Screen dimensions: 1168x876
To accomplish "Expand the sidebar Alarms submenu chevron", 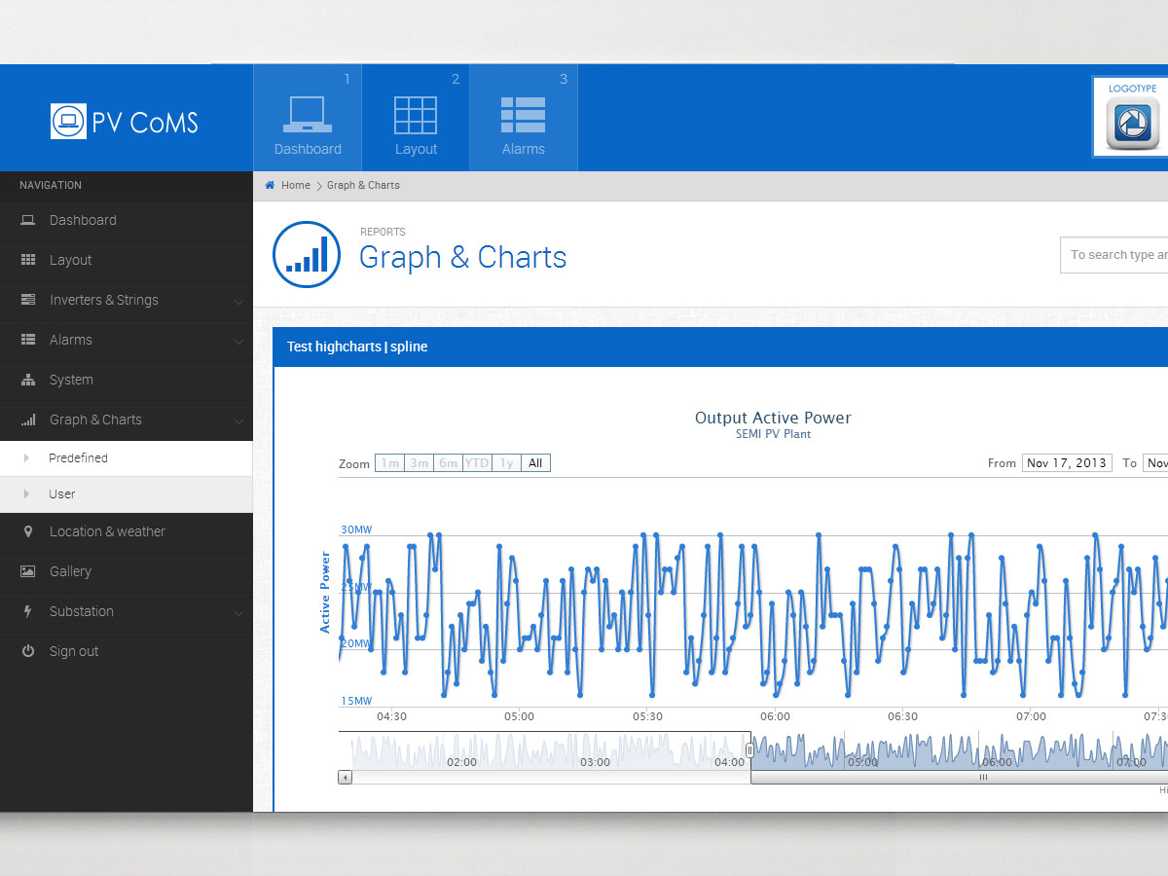I will coord(238,341).
